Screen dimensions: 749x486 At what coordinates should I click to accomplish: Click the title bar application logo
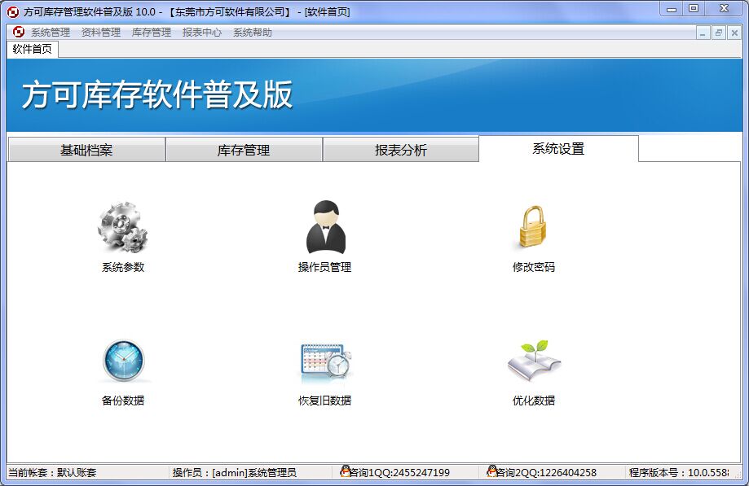(x=13, y=12)
